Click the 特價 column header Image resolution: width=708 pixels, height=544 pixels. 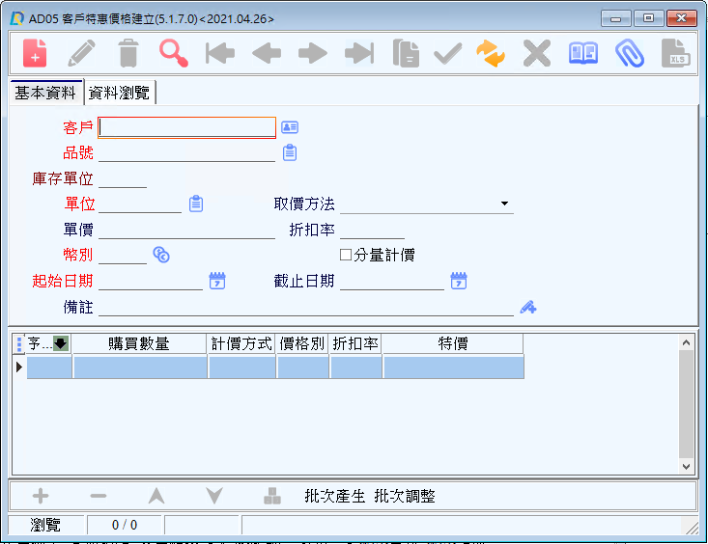[x=453, y=343]
